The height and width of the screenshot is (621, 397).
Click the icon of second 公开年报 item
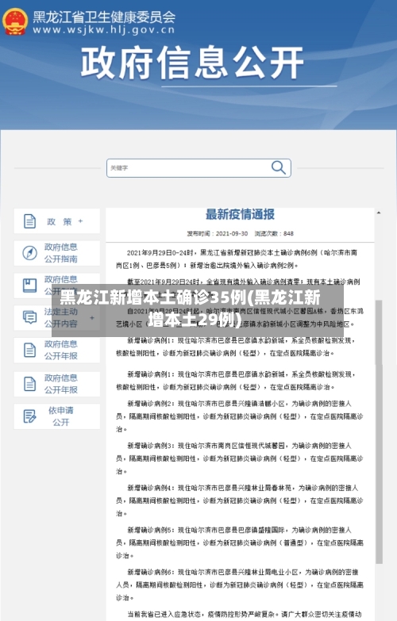coord(29,384)
